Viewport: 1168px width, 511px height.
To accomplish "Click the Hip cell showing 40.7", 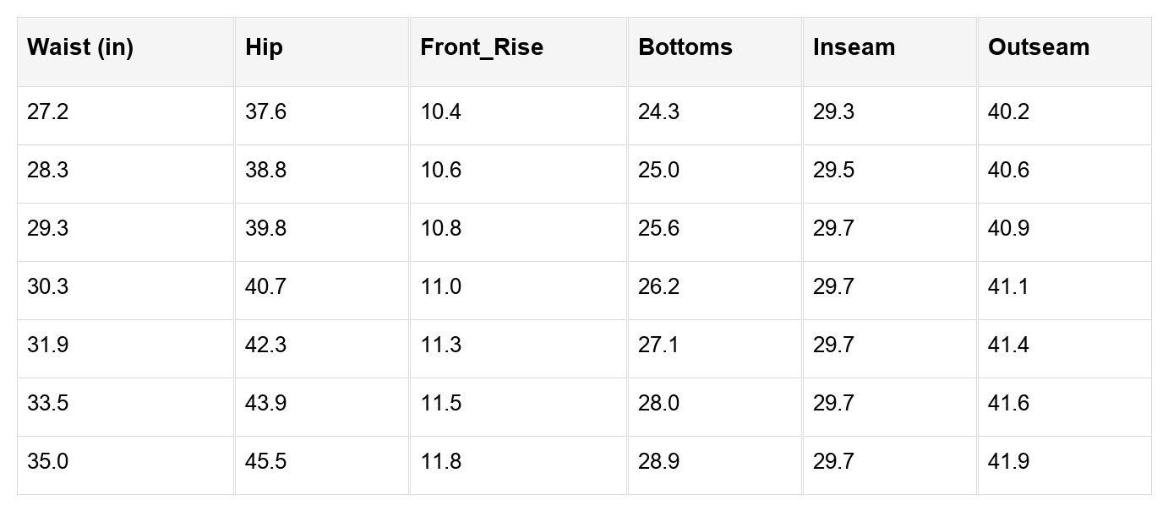I will (265, 287).
